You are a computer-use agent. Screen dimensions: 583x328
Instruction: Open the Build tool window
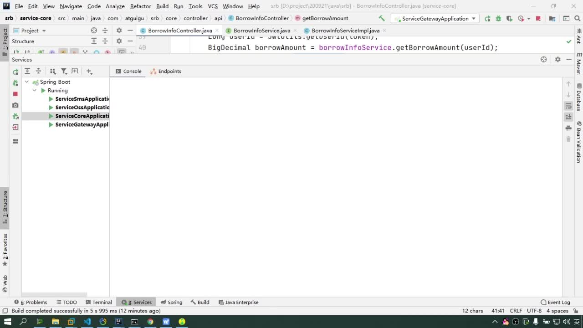click(x=200, y=302)
